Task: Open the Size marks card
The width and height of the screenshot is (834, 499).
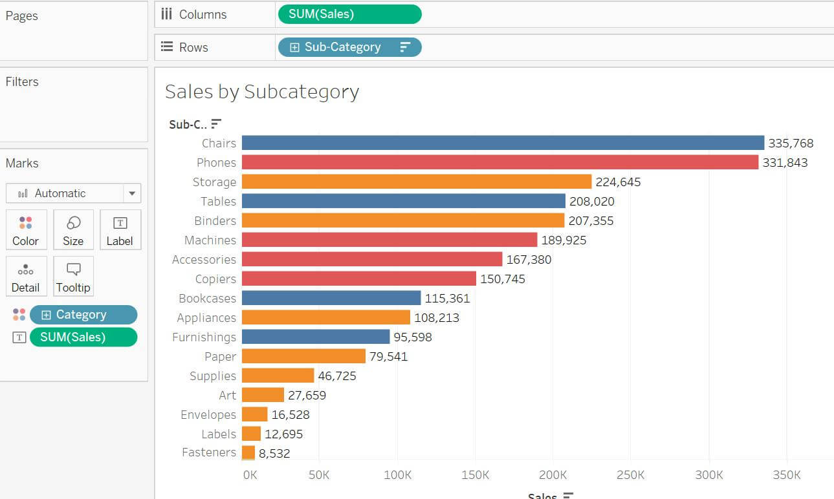Action: coord(73,229)
